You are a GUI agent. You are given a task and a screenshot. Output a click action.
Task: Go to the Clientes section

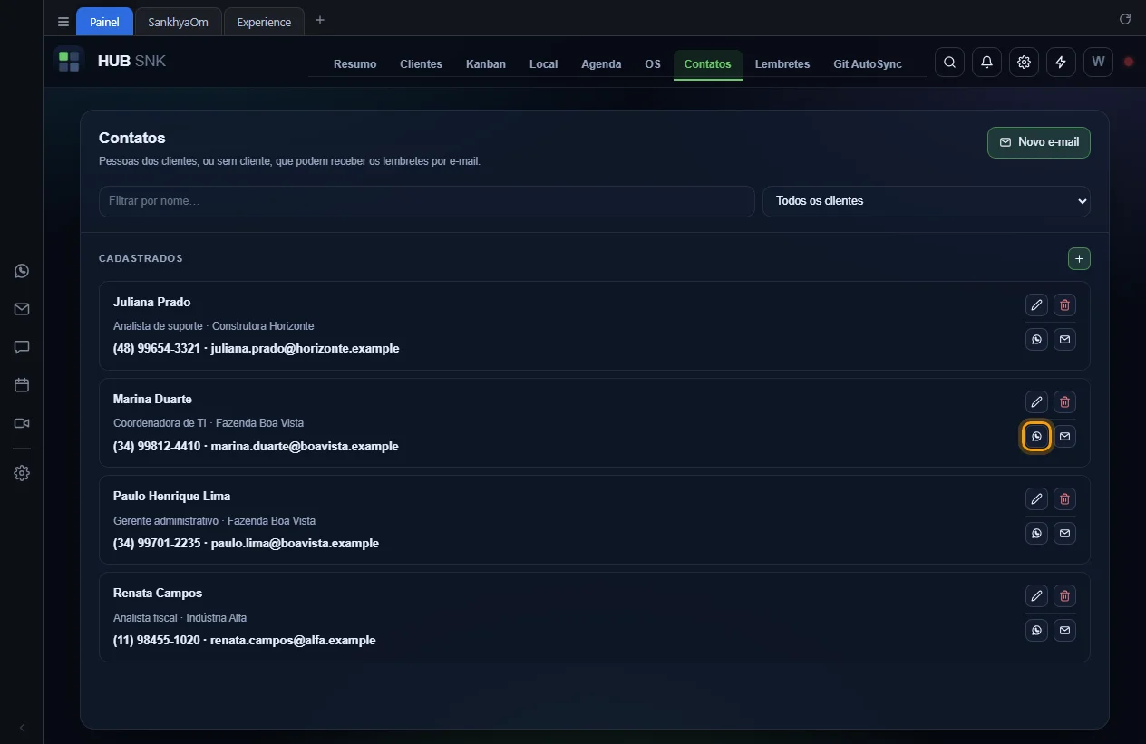point(421,64)
